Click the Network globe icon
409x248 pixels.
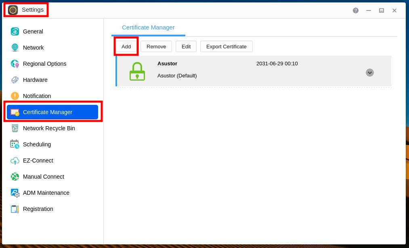pos(15,48)
